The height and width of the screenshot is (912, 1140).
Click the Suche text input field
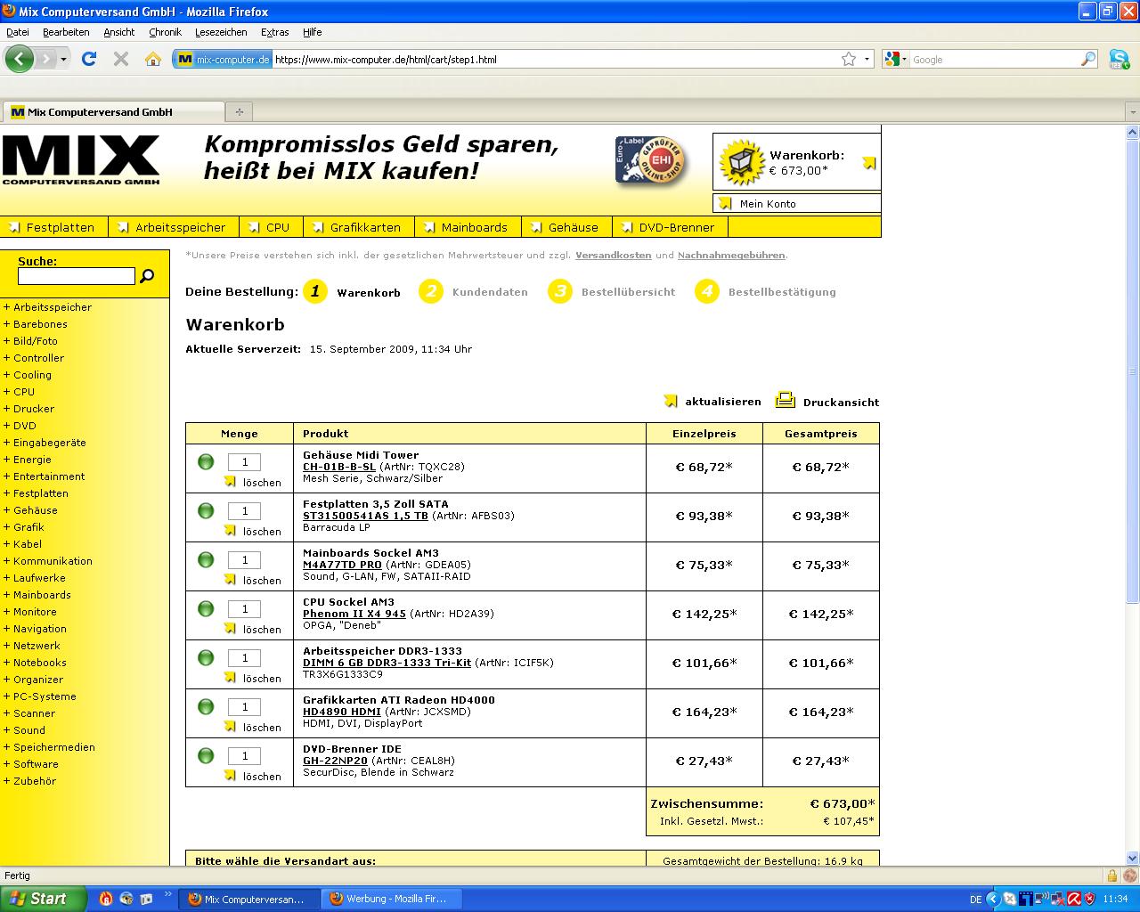pos(77,276)
